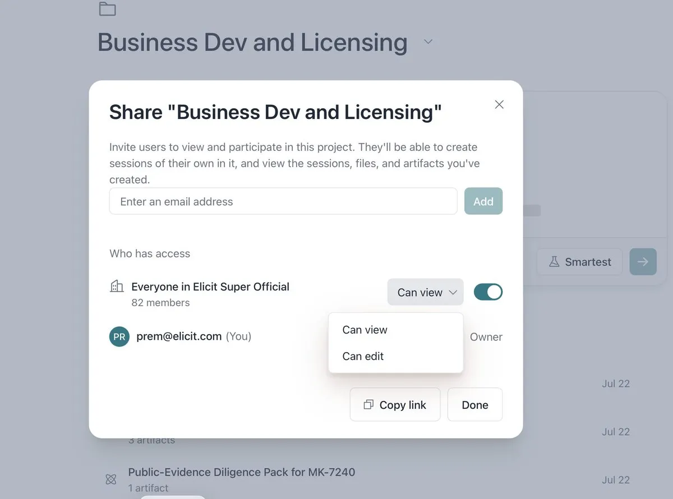Select Can edit from the menu
Screen dimensions: 673x499
click(x=396, y=356)
